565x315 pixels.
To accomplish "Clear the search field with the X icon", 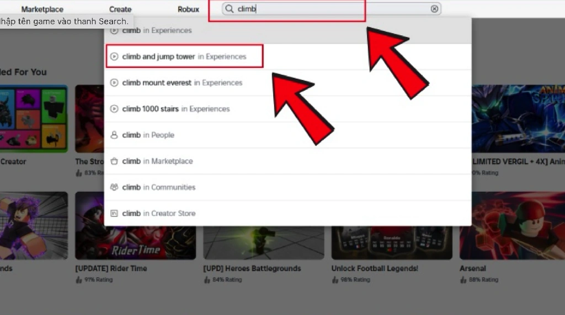I will pos(434,9).
